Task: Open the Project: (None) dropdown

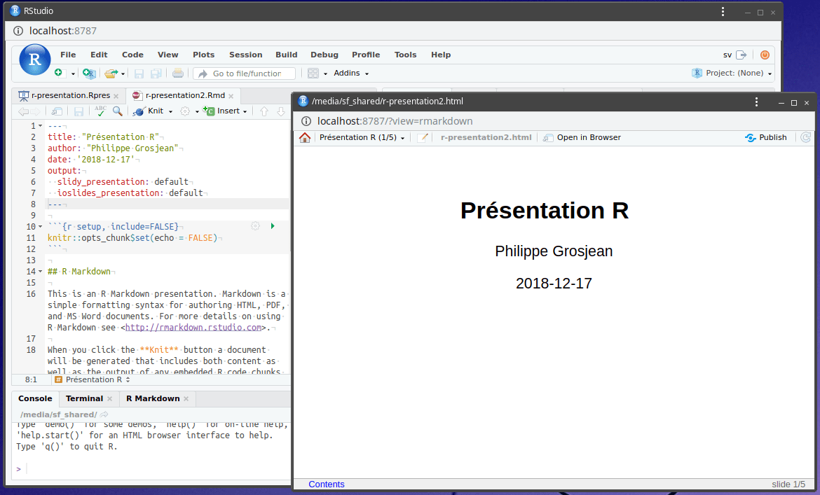Action: coord(732,73)
